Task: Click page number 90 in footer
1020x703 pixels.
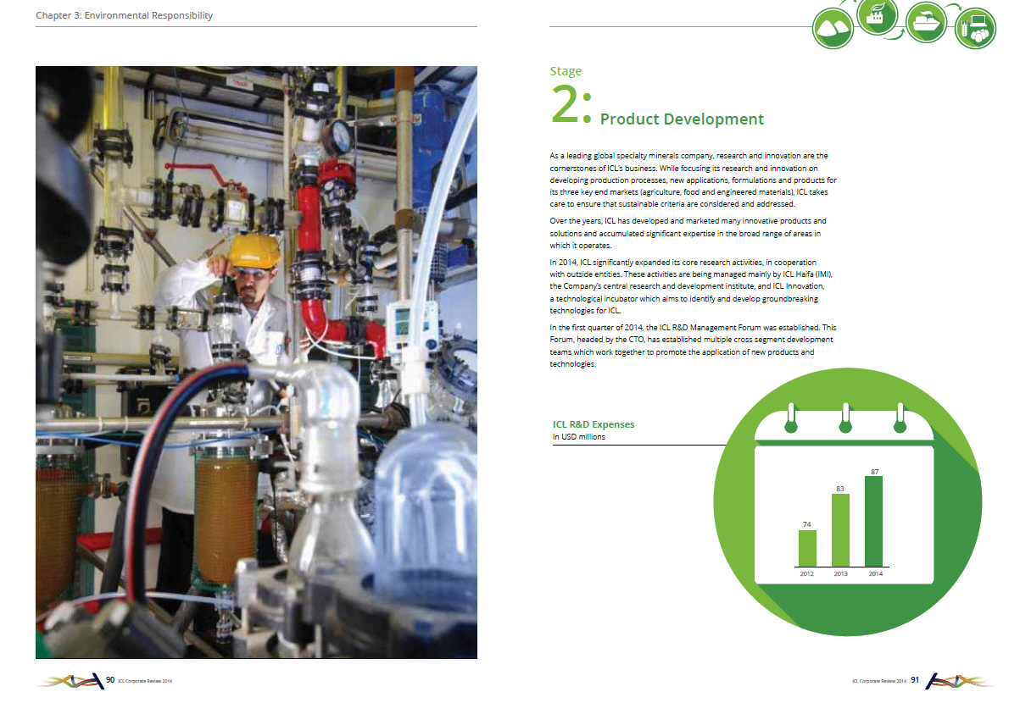Action: [110, 680]
